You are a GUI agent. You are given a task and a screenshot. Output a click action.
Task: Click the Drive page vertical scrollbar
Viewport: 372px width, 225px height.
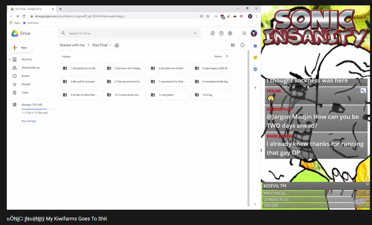coord(249,128)
